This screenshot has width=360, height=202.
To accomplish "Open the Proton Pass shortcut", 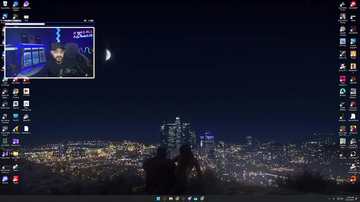I will [x=26, y=5].
